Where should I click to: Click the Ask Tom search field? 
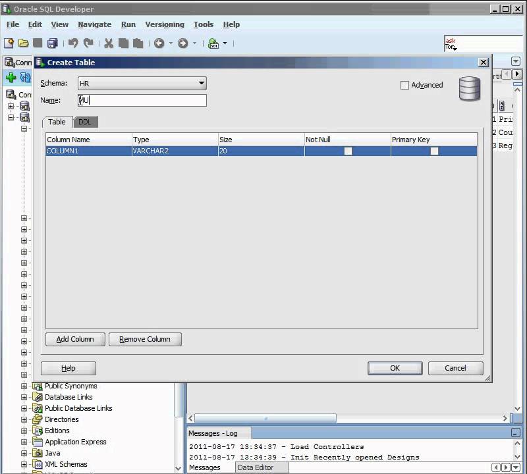(484, 43)
